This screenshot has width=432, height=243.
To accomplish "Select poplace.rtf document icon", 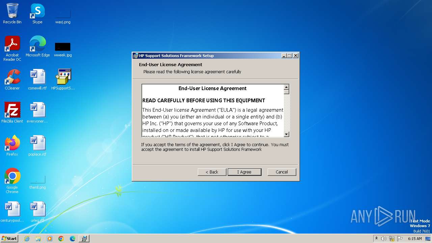I will [37, 145].
